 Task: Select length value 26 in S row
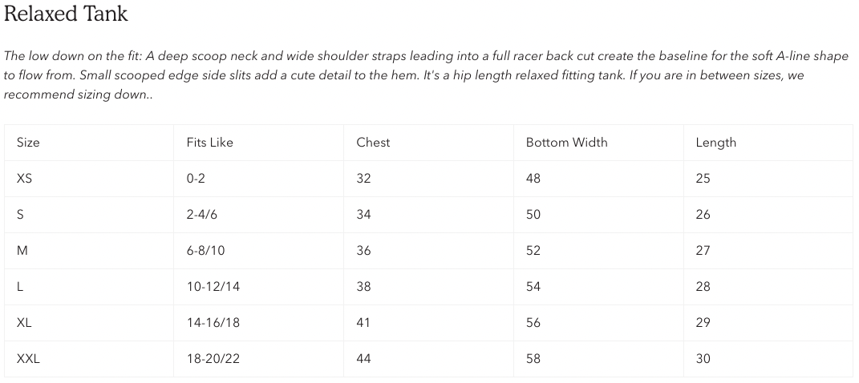[703, 215]
